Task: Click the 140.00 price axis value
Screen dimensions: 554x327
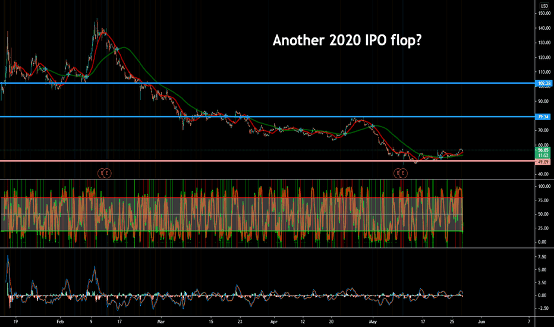Action: [x=544, y=28]
